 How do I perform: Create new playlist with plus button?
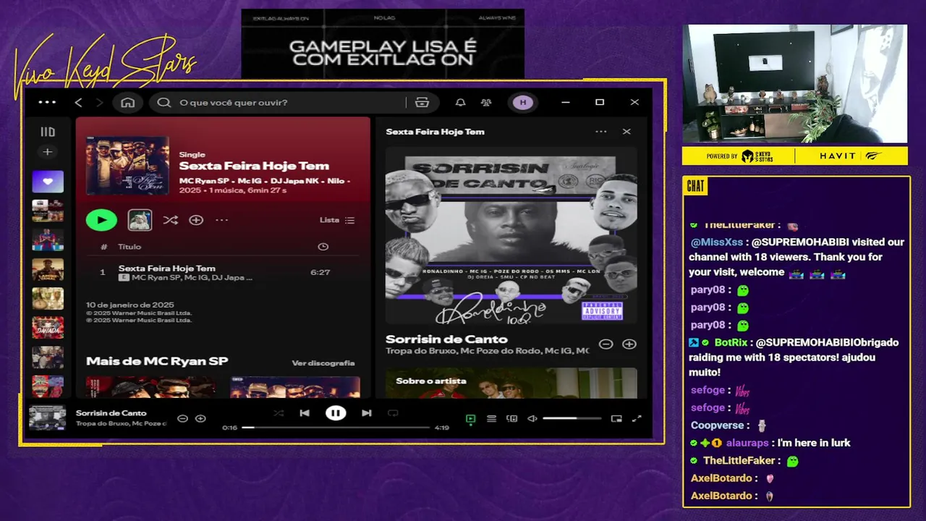point(48,152)
